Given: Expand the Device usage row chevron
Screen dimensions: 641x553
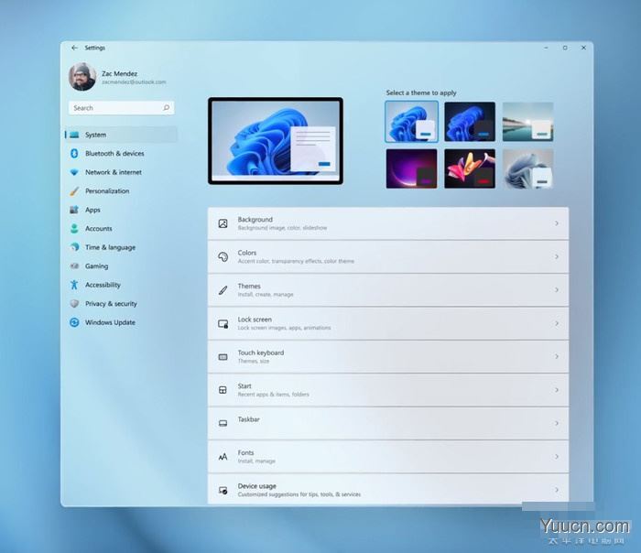Looking at the screenshot, I should coord(557,490).
